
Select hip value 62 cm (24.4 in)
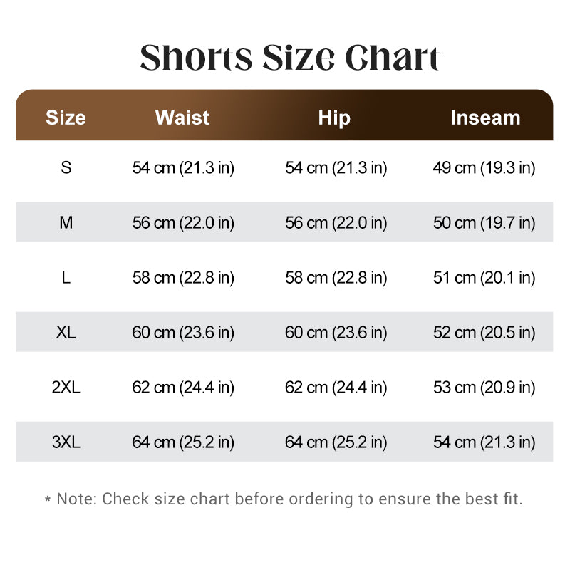(336, 388)
